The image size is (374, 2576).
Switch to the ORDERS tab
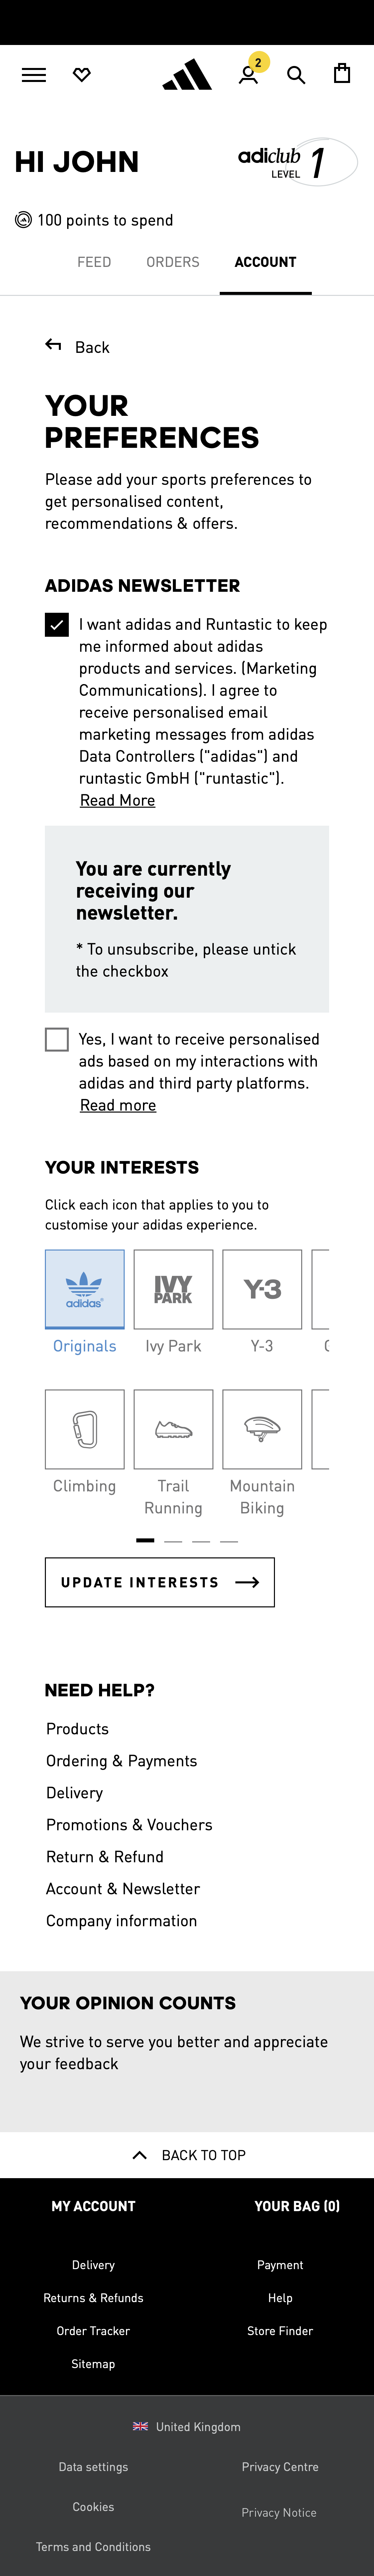pos(173,261)
